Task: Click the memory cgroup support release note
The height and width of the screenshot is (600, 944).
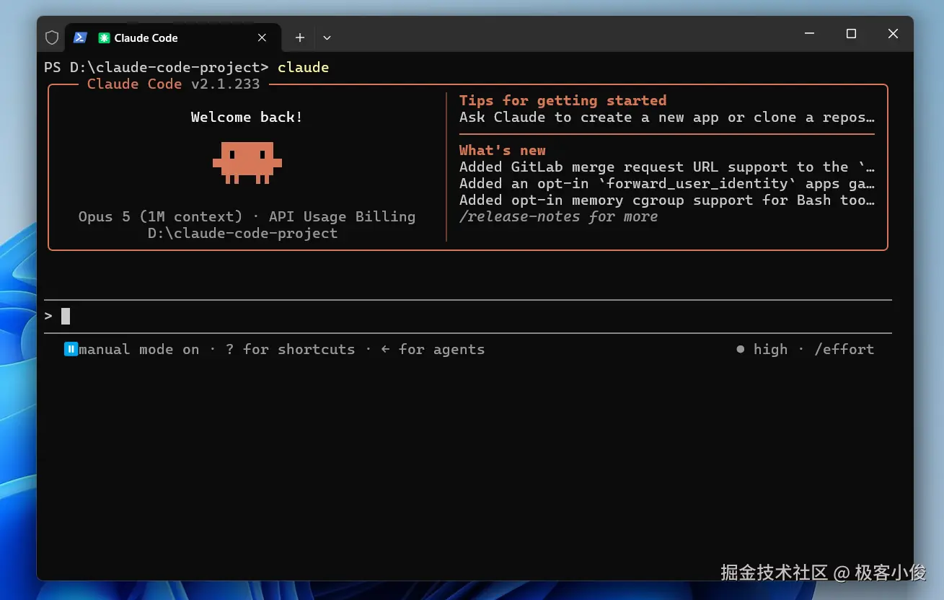Action: (667, 200)
